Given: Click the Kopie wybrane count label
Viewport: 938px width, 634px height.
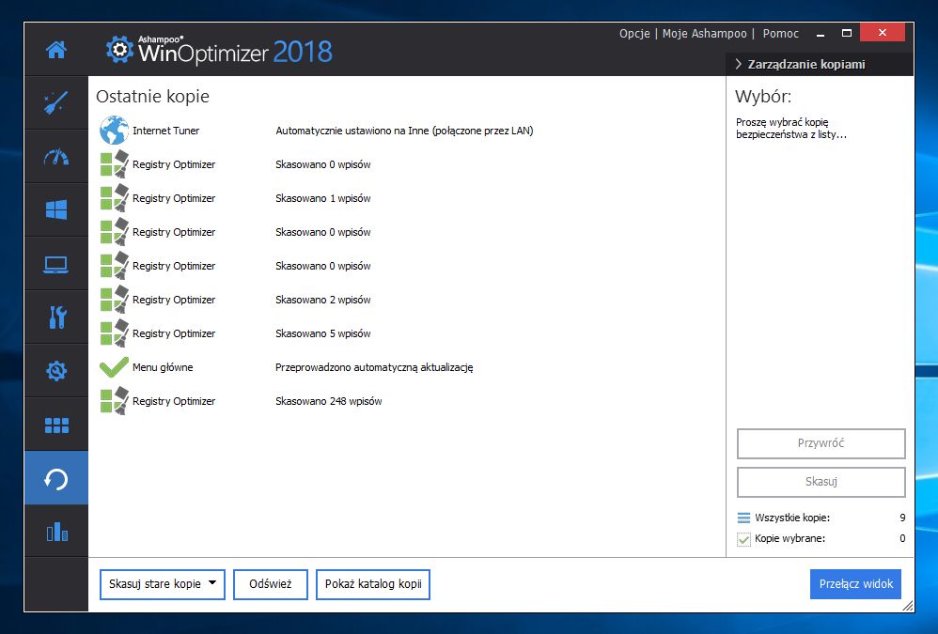Looking at the screenshot, I should [x=789, y=538].
